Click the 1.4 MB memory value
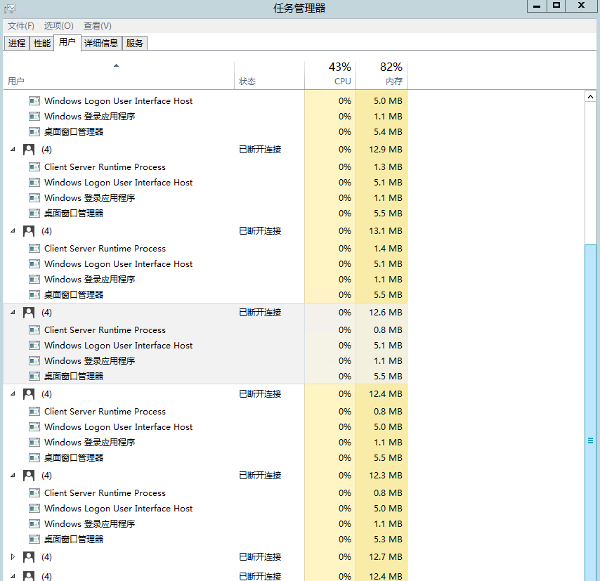The width and height of the screenshot is (600, 581). point(388,249)
